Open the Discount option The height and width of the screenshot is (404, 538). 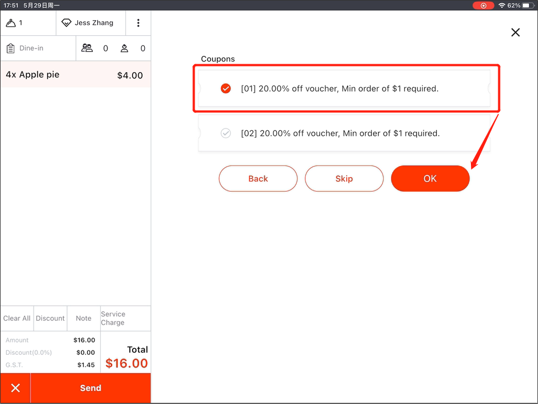point(50,319)
